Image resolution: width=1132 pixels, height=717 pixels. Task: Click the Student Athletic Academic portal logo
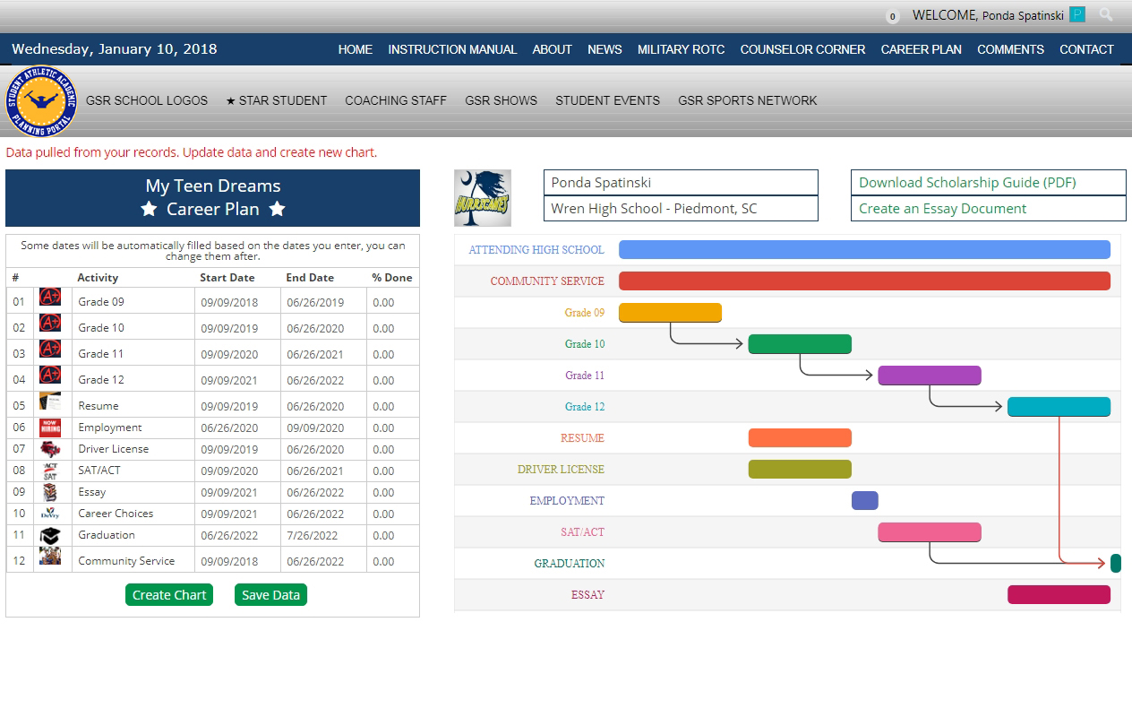[41, 101]
